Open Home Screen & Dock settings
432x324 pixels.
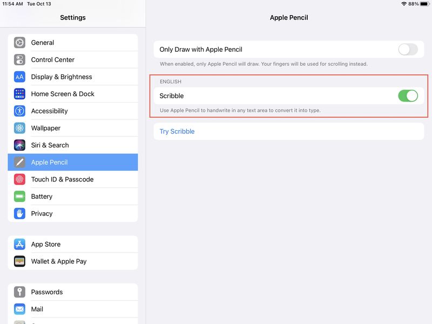(x=73, y=94)
